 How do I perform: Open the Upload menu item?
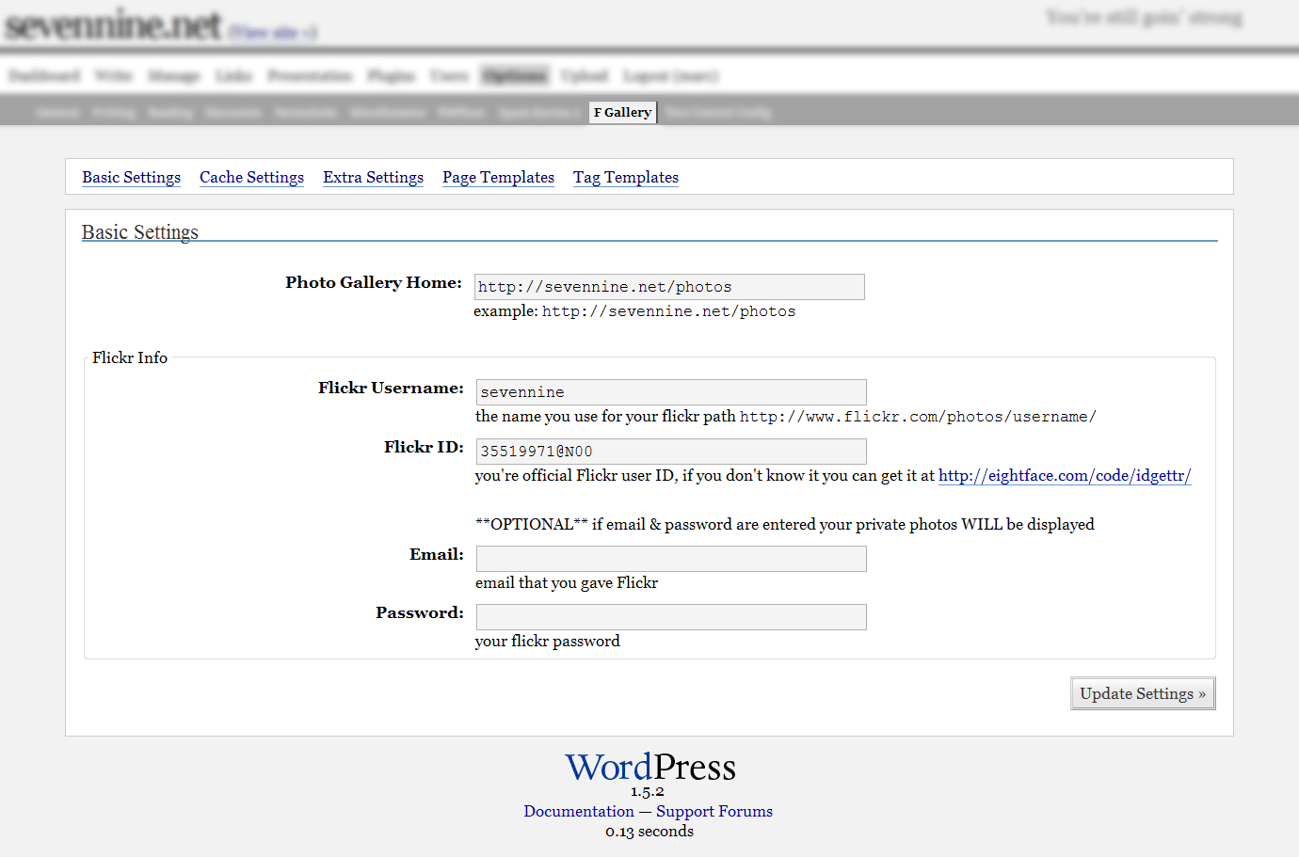(x=585, y=75)
